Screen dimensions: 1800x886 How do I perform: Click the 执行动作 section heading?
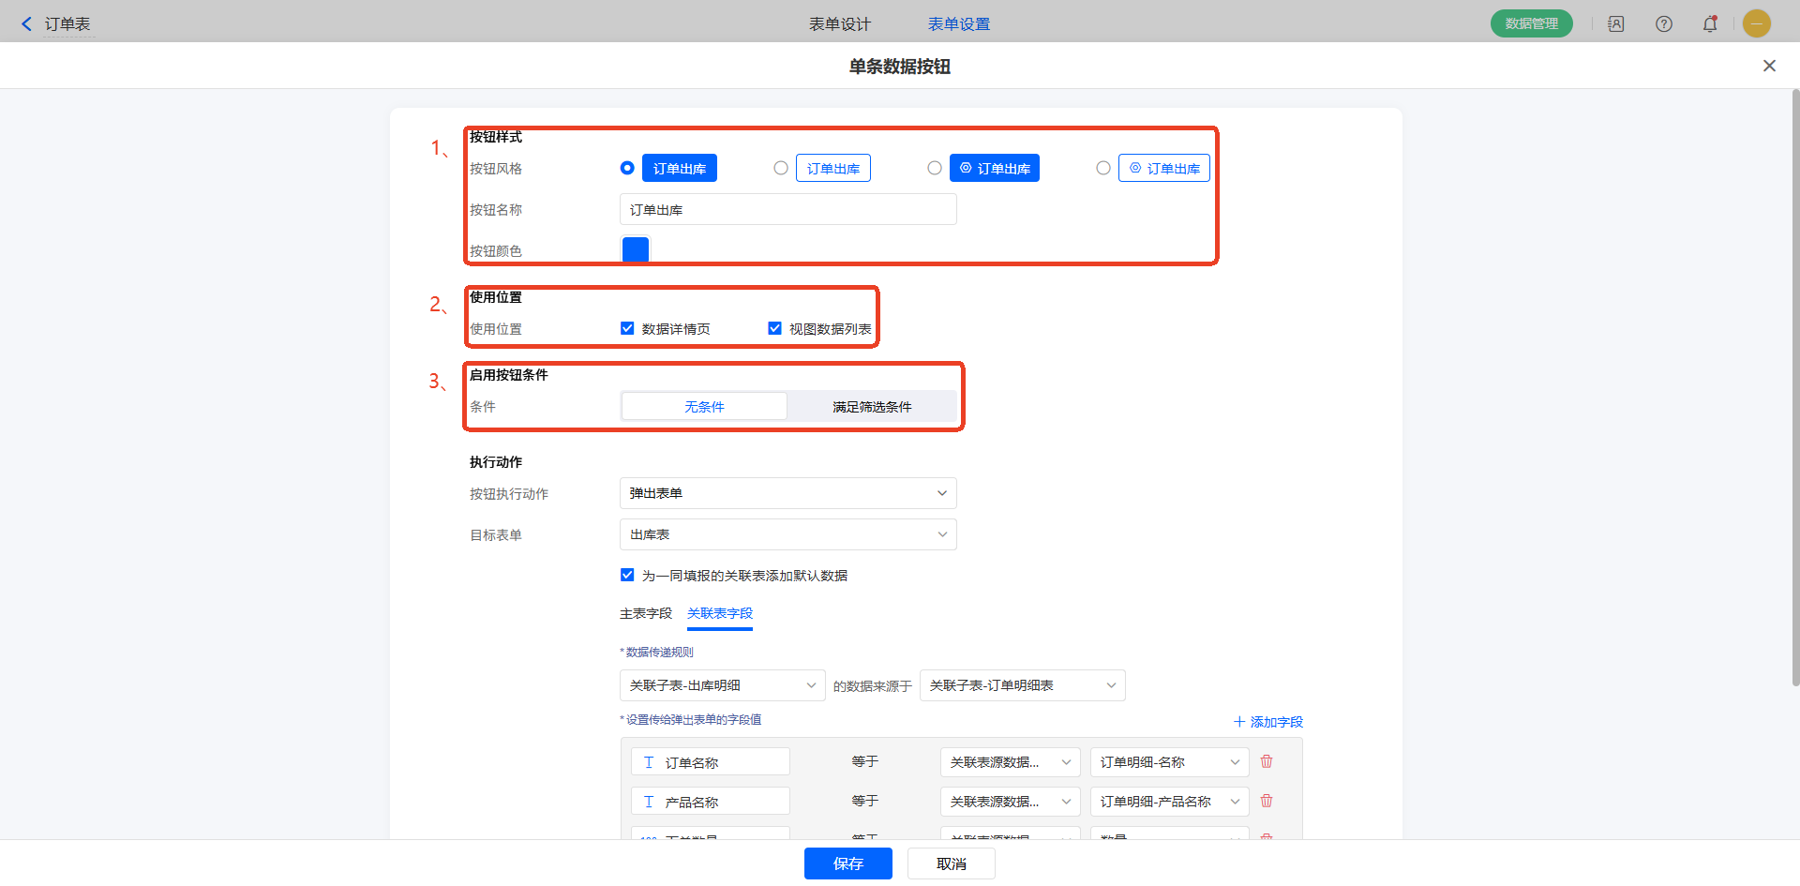[x=496, y=461]
